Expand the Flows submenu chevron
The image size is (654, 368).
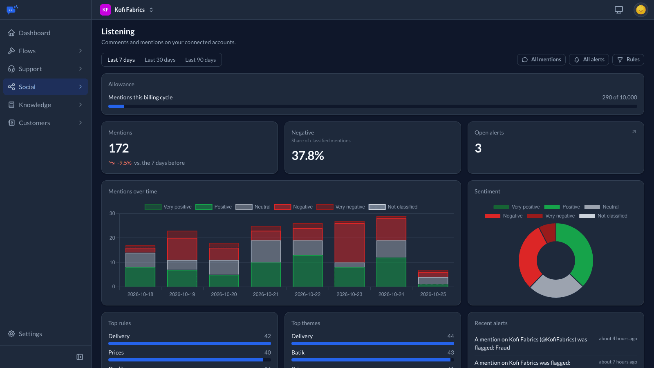click(81, 51)
